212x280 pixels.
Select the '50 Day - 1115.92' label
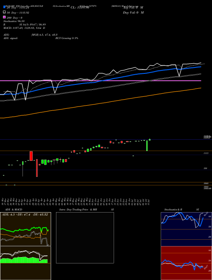18,13
